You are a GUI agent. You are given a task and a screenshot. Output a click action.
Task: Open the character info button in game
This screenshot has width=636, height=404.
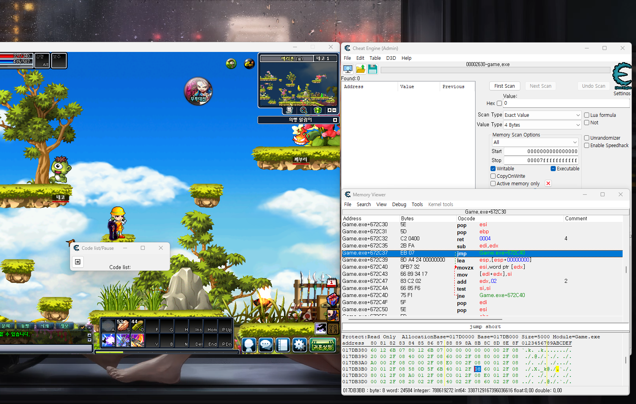(249, 345)
